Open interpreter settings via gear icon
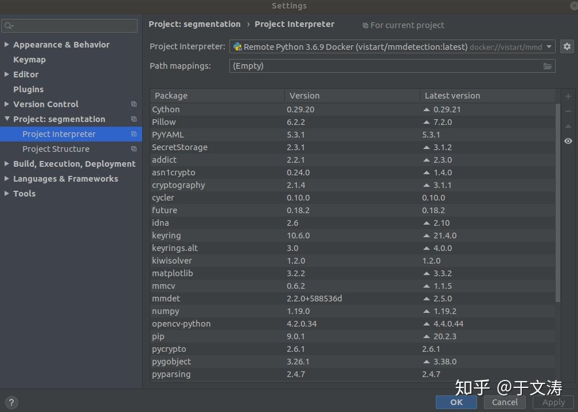This screenshot has width=578, height=412. pos(567,46)
